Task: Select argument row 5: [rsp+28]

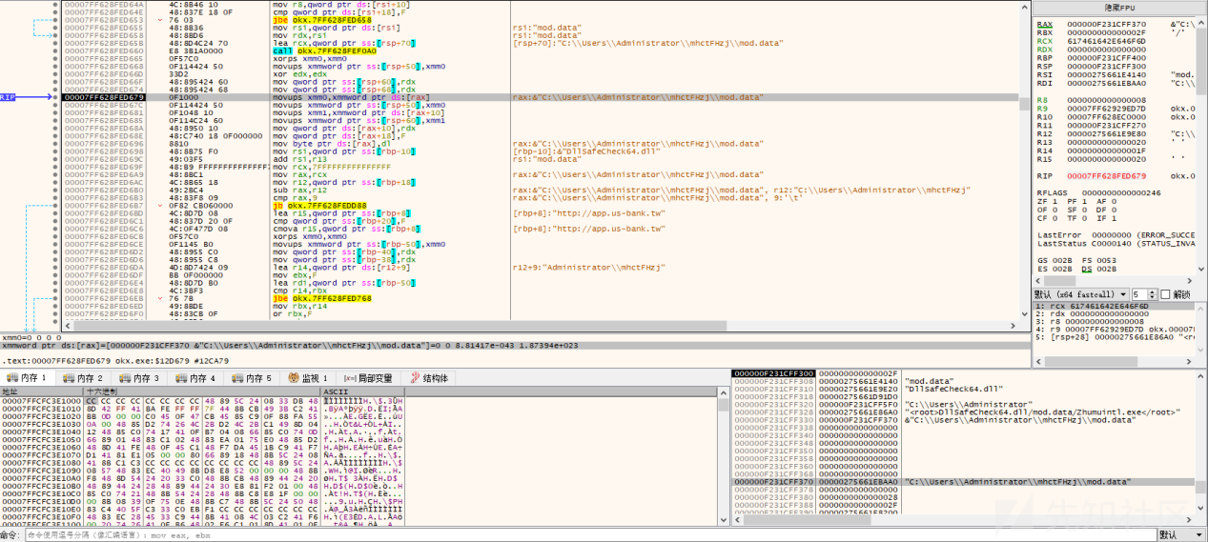Action: point(1116,336)
